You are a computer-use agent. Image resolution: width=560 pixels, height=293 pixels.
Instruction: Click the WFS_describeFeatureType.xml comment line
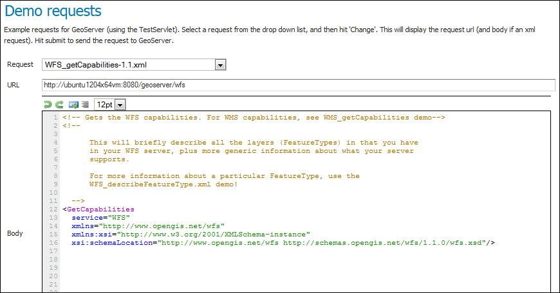[163, 184]
